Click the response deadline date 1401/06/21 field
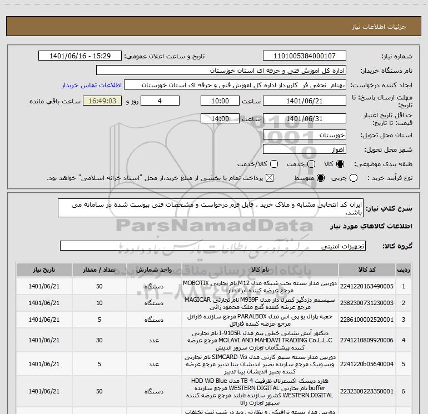 point(305,101)
